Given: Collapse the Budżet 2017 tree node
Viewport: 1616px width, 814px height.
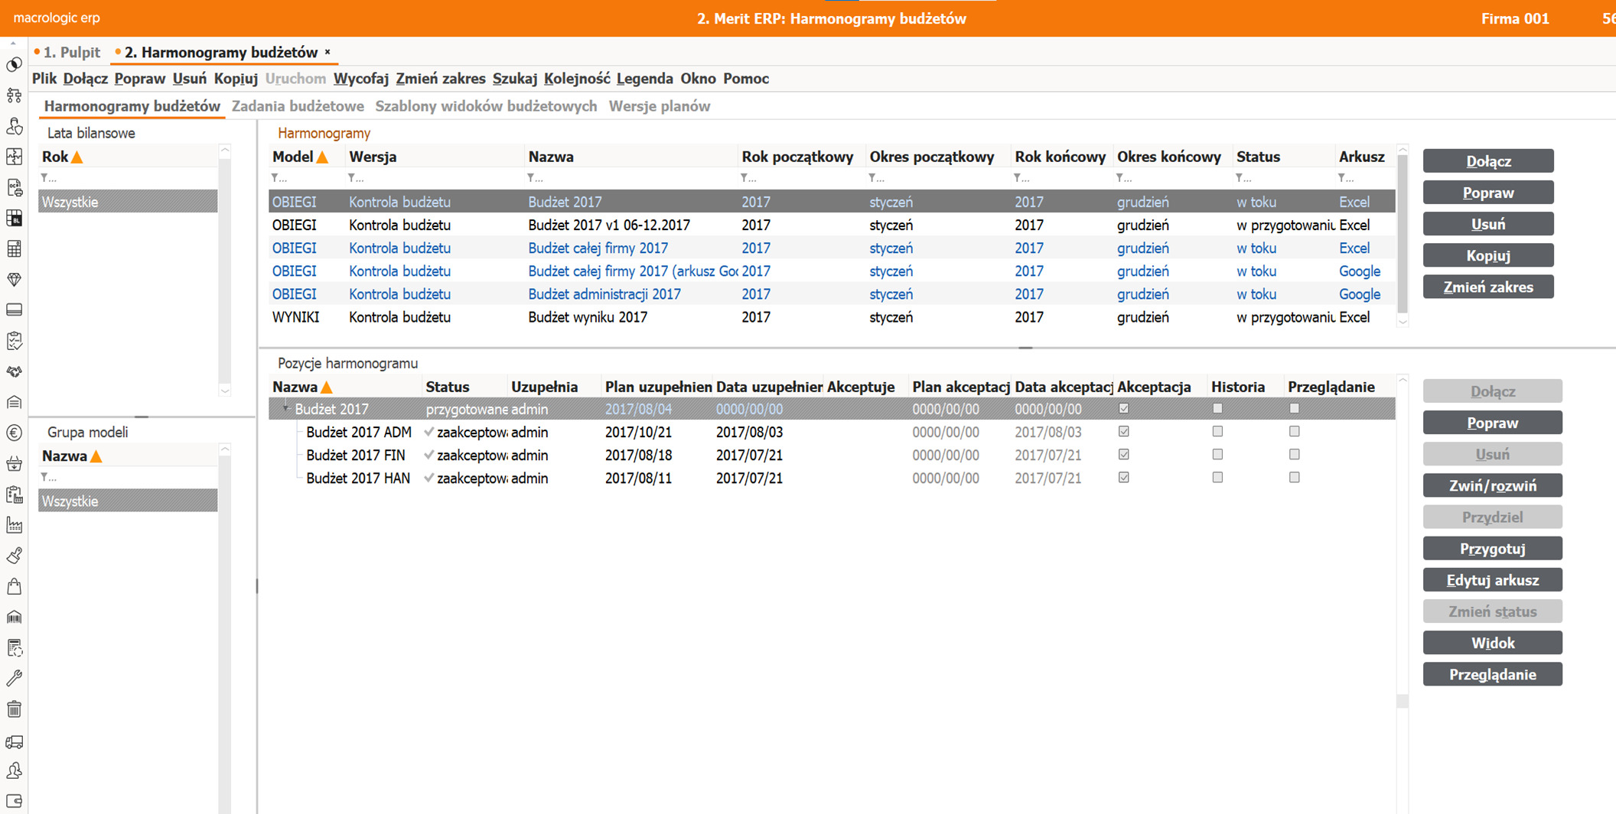Looking at the screenshot, I should click(x=285, y=409).
